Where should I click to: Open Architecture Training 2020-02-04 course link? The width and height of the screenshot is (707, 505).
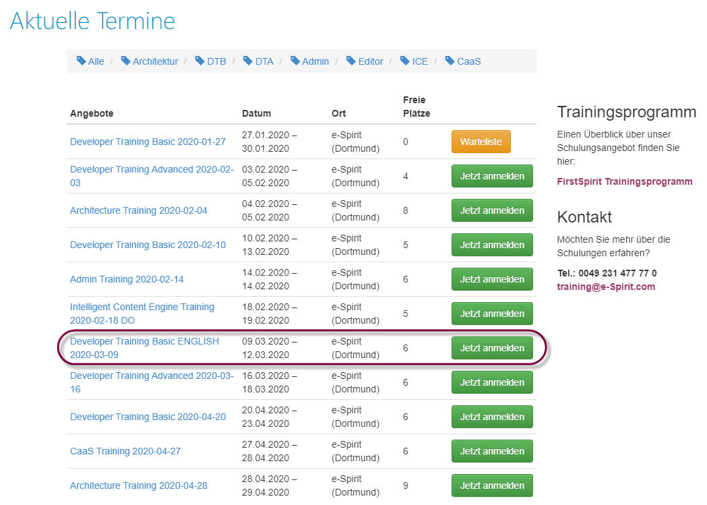pyautogui.click(x=139, y=210)
